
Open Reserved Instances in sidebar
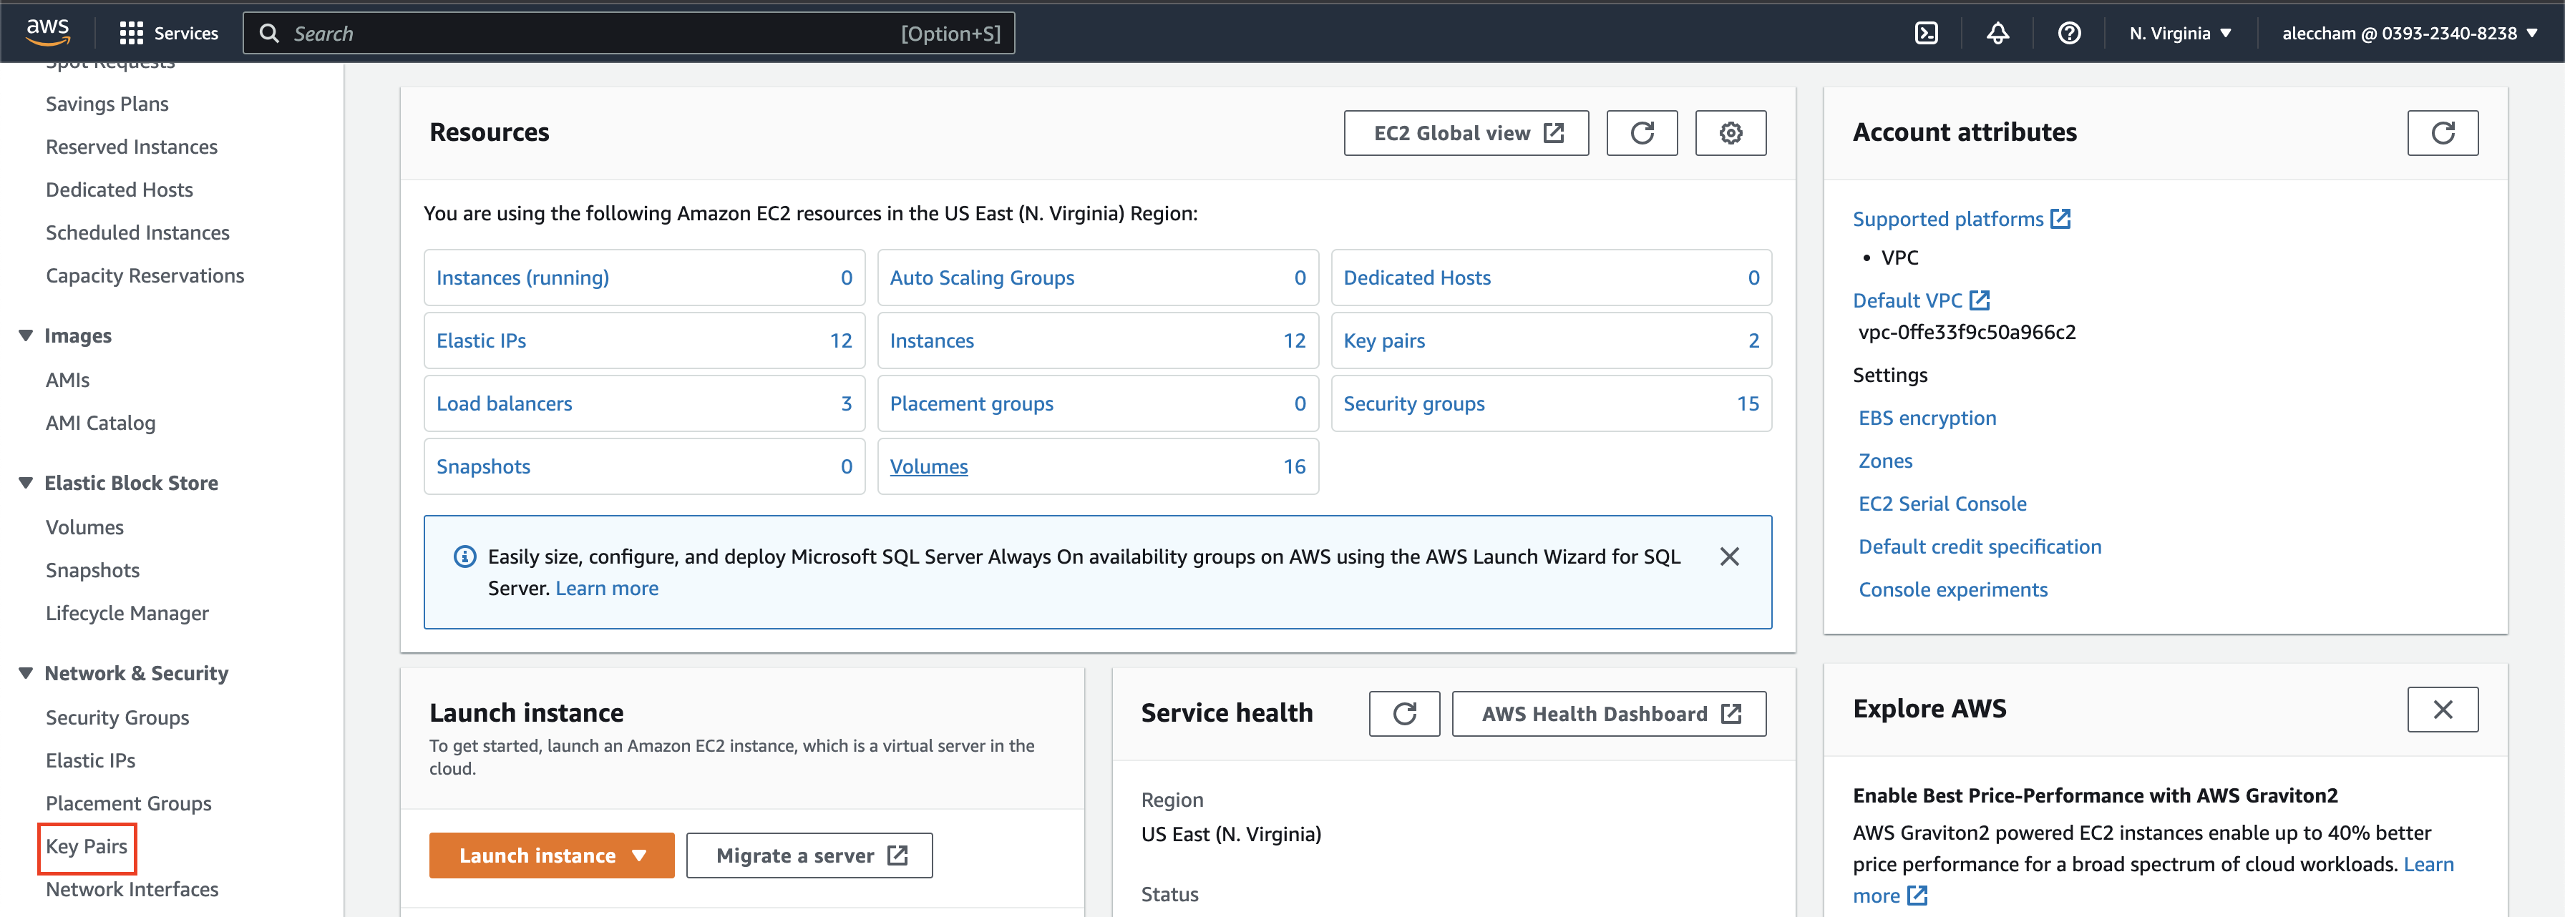click(x=132, y=147)
